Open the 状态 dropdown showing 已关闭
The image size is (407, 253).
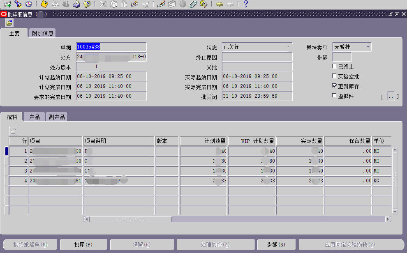pyautogui.click(x=257, y=47)
